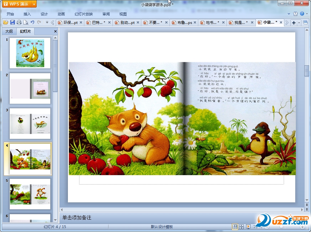Expand the quick access toolbar customize arrow
This screenshot has height=232, width=311.
(47, 22)
